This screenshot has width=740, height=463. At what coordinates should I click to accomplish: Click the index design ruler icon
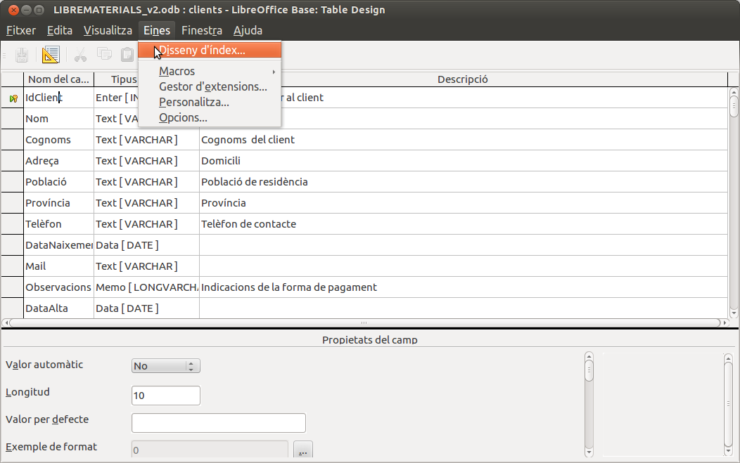pyautogui.click(x=51, y=55)
